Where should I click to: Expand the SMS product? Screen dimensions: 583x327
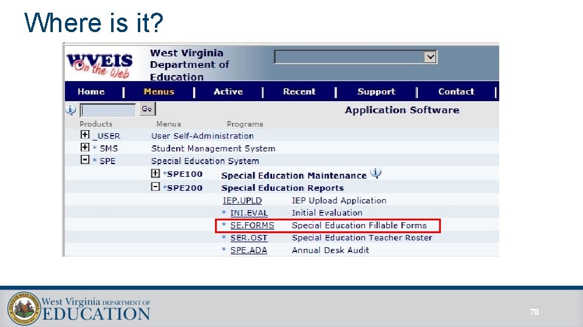pos(85,147)
